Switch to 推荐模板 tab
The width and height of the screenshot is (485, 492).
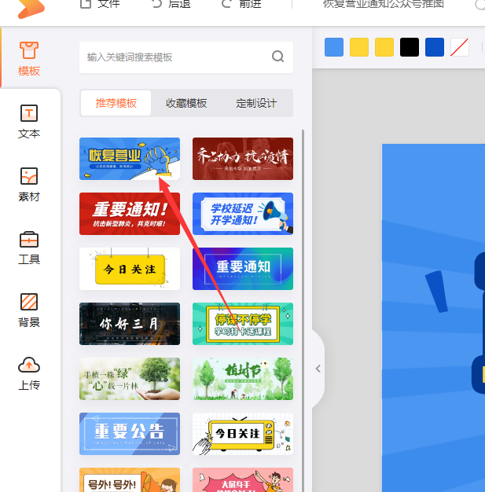coord(116,103)
